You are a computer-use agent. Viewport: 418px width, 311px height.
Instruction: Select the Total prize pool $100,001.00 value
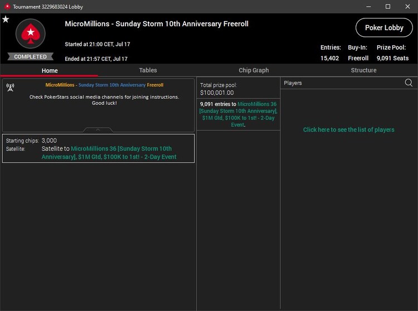click(x=217, y=93)
